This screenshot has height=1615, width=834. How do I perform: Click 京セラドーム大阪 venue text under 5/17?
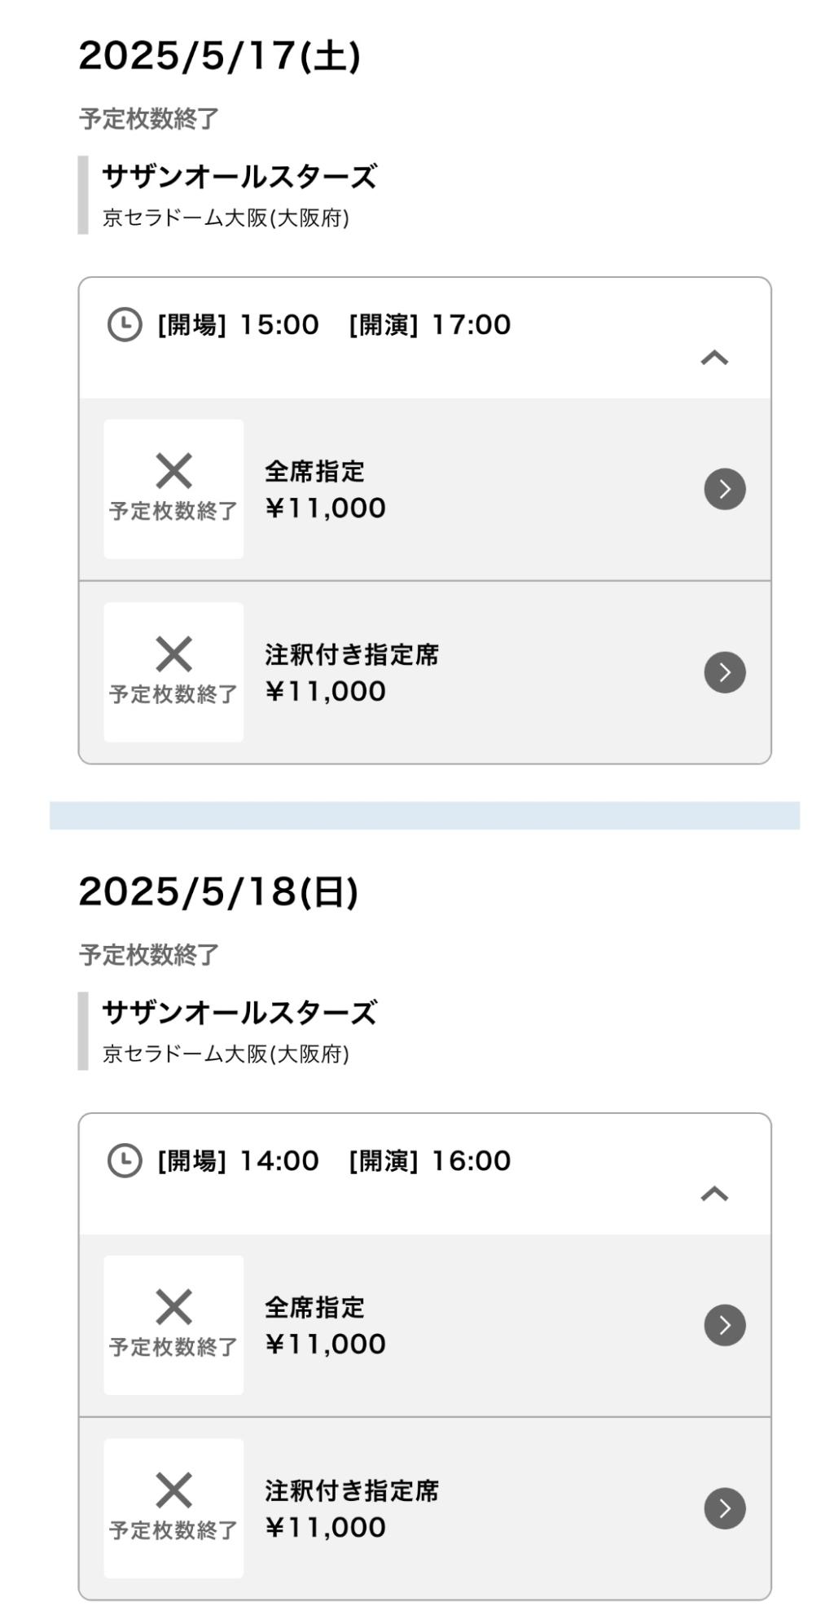[x=226, y=218]
